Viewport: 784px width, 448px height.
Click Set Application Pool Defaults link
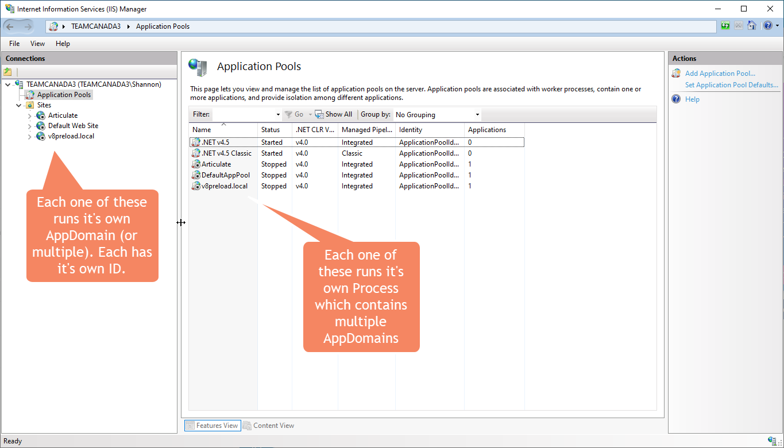point(732,85)
